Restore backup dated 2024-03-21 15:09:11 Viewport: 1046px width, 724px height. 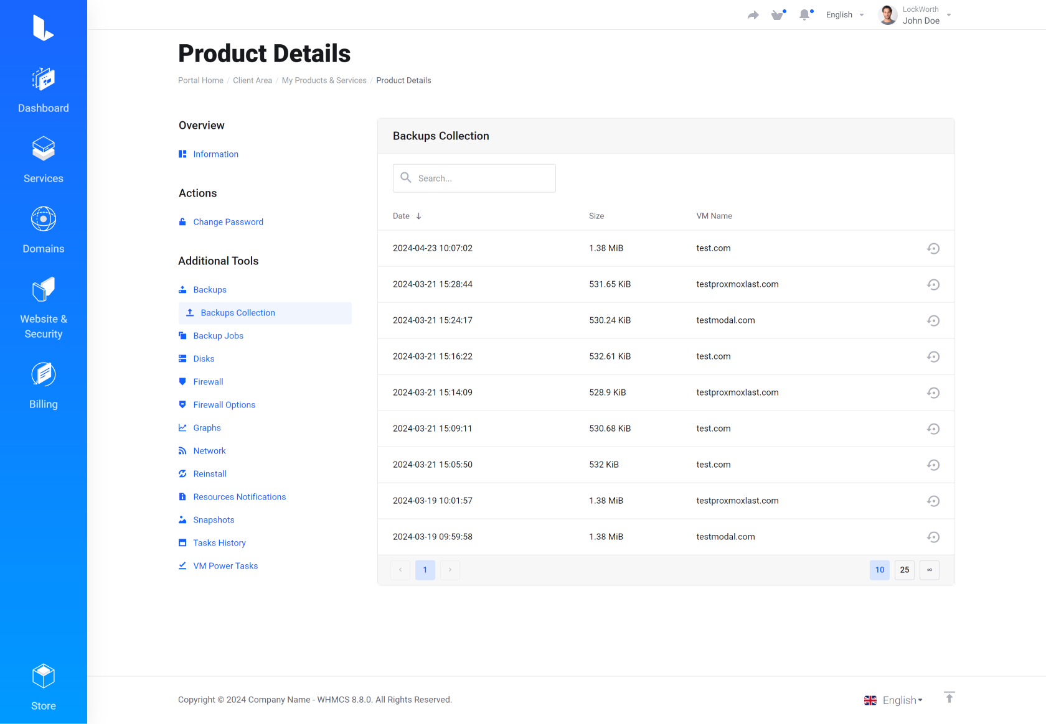click(x=933, y=429)
